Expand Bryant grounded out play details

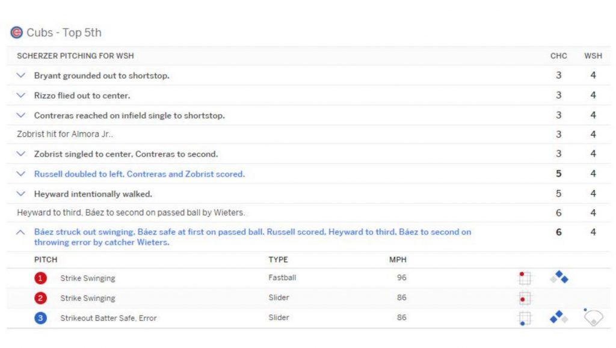[x=21, y=75]
